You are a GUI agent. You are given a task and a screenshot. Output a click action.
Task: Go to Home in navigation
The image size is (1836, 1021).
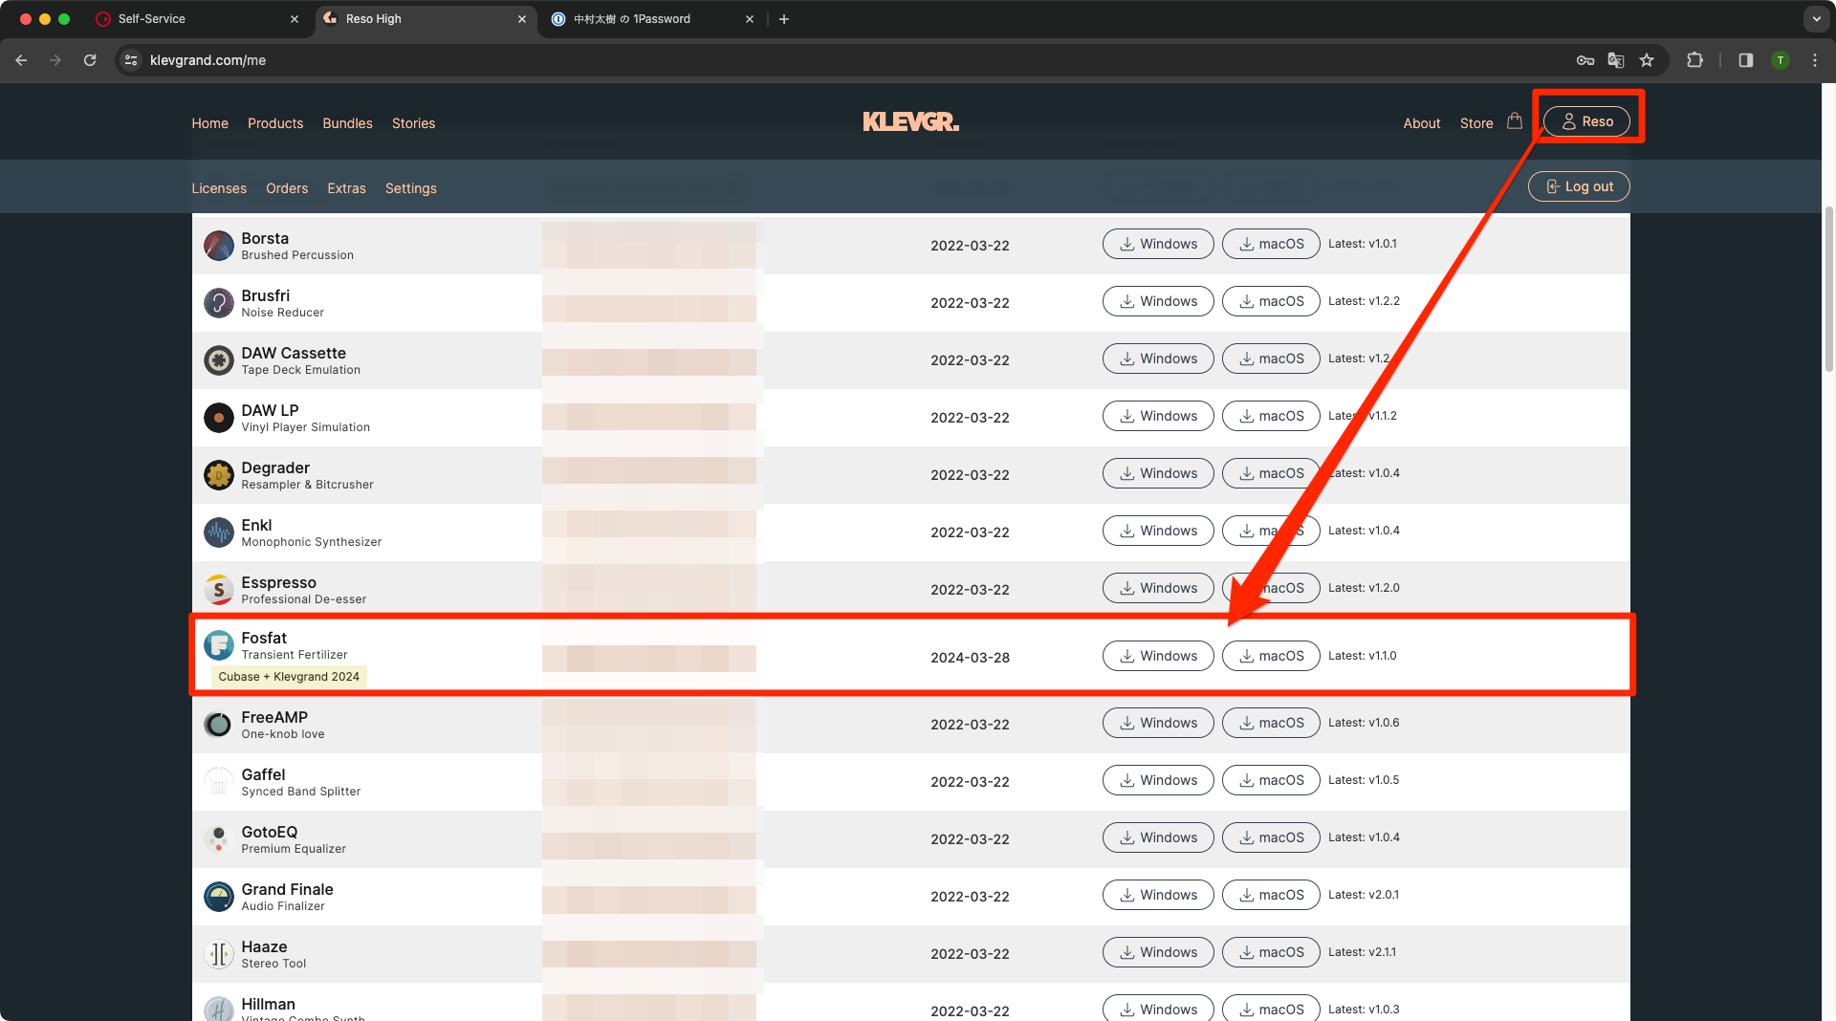[209, 123]
